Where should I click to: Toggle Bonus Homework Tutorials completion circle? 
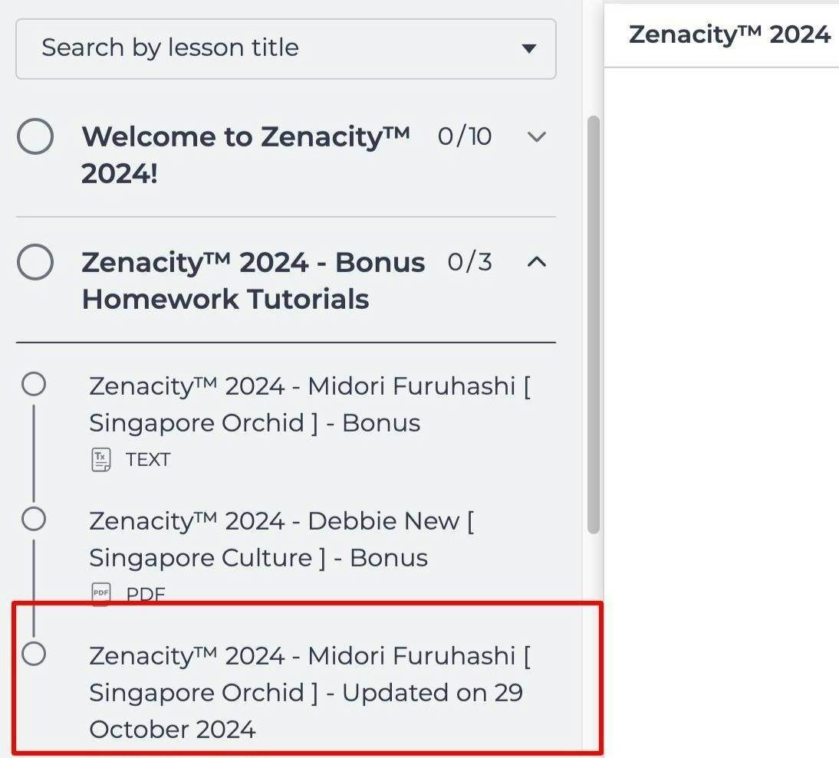pyautogui.click(x=35, y=262)
